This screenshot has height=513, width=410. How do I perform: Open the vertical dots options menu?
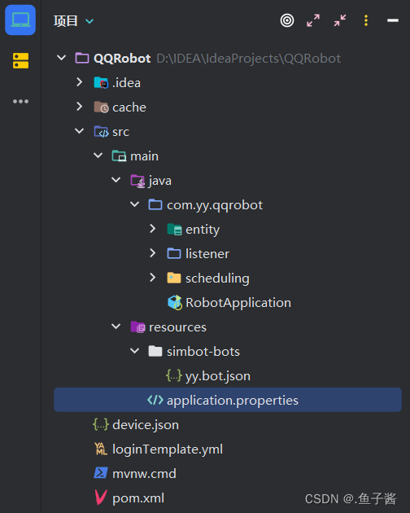point(366,20)
